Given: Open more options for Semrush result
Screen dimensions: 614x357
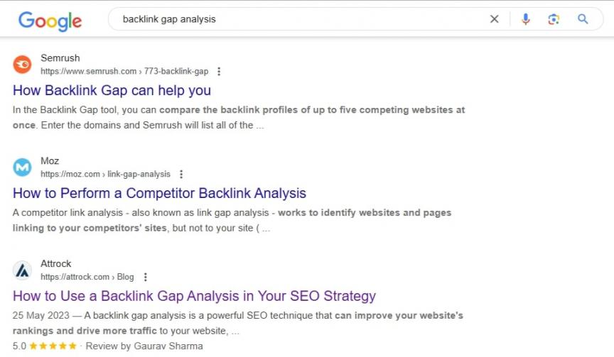Looking at the screenshot, I should pyautogui.click(x=219, y=72).
